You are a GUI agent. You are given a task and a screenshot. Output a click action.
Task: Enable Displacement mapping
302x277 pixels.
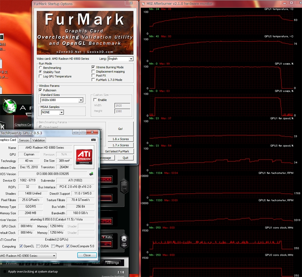pyautogui.click(x=93, y=71)
